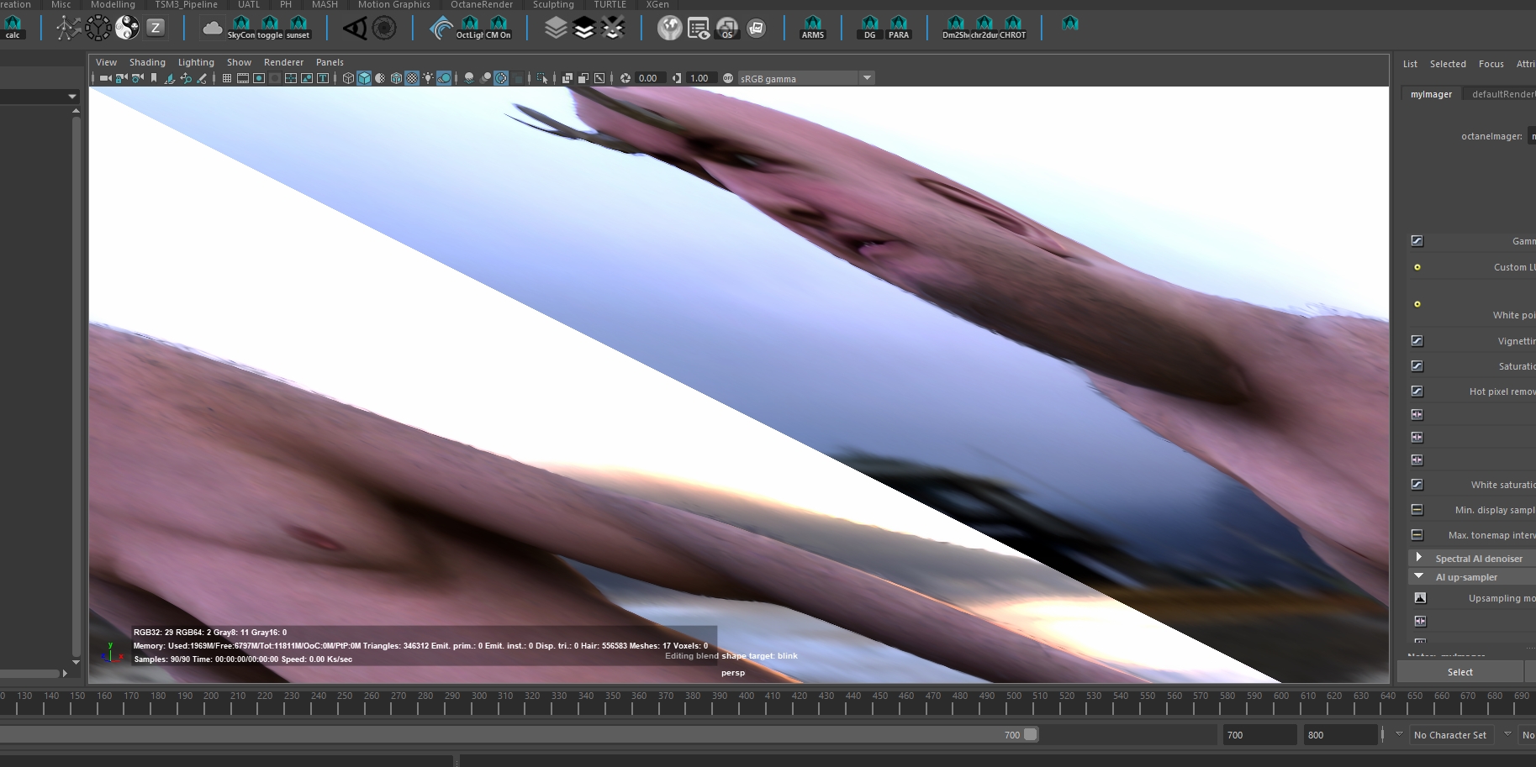Open the View panel menu
The height and width of the screenshot is (767, 1536).
[107, 62]
